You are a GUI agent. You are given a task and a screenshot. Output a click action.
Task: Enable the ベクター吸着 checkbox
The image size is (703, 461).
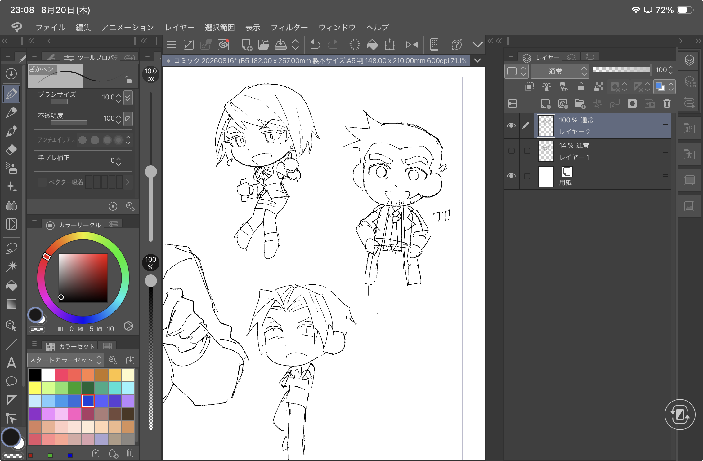(42, 182)
